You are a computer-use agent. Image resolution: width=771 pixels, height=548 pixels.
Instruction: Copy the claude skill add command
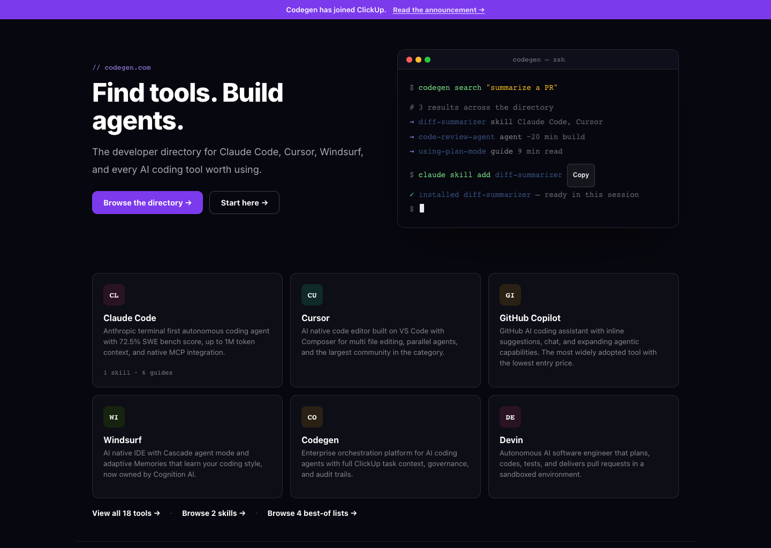pyautogui.click(x=581, y=175)
